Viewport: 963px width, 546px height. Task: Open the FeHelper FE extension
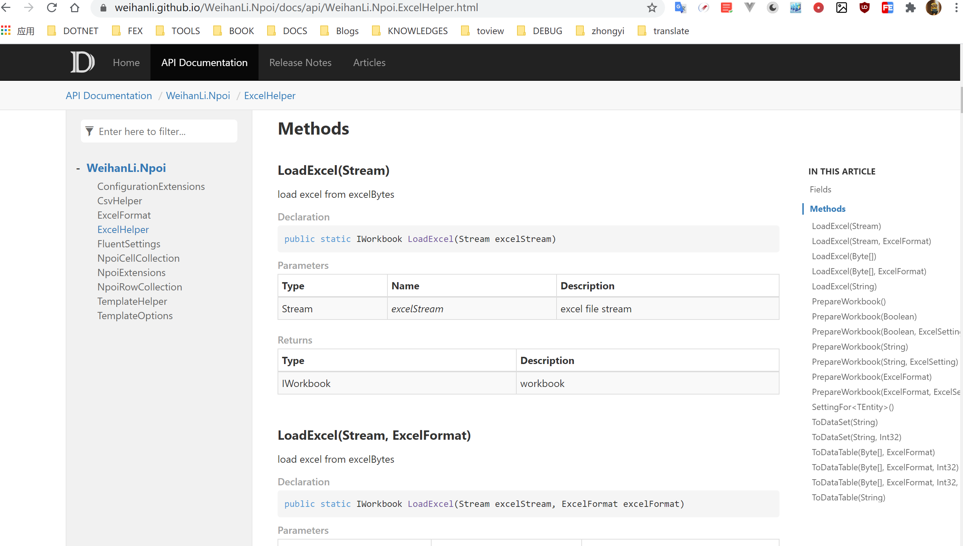coord(887,8)
